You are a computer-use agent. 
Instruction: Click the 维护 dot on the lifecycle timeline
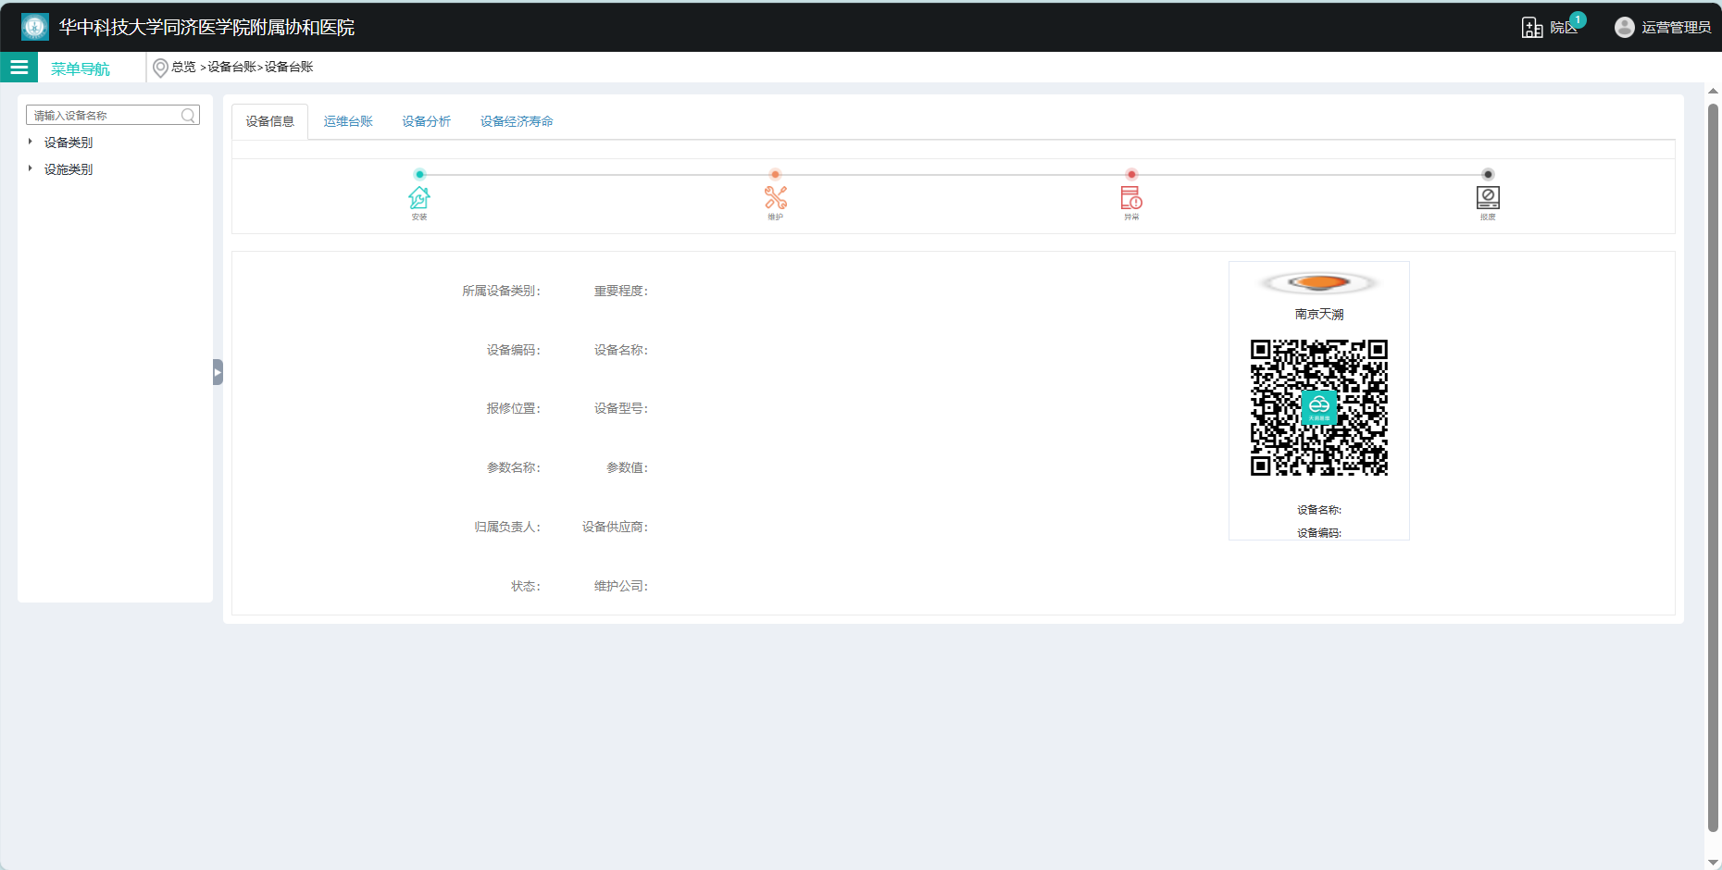coord(775,174)
